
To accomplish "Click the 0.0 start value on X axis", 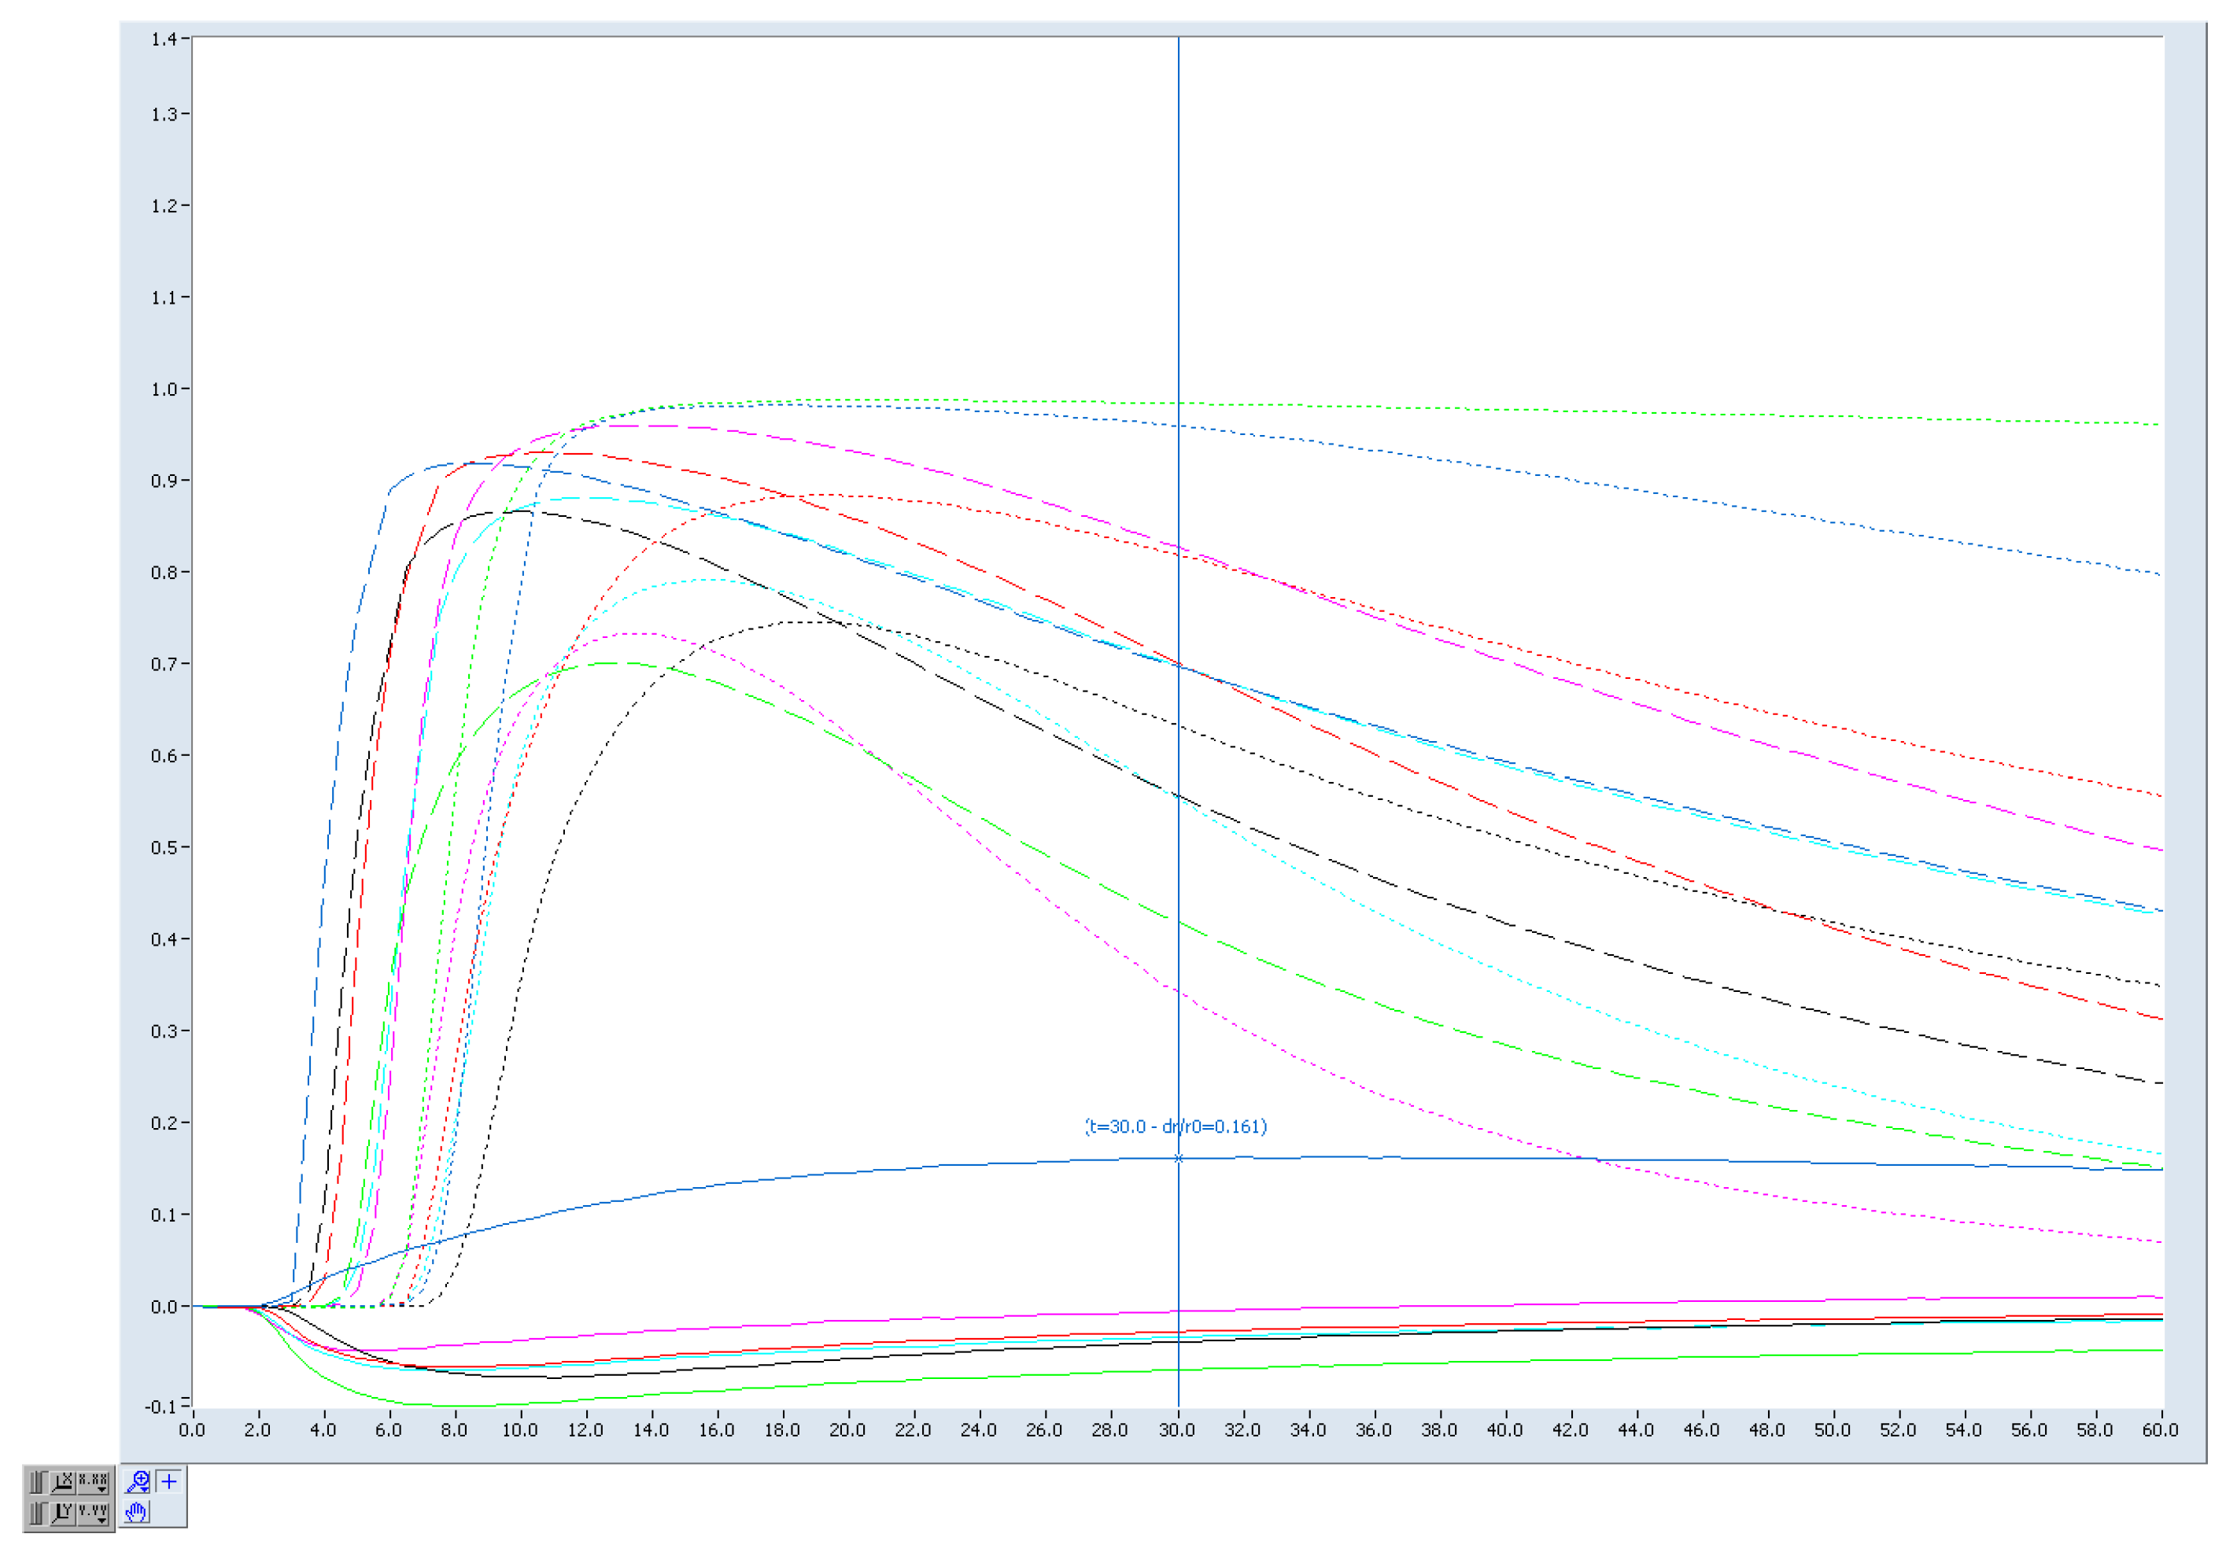I will point(192,1430).
